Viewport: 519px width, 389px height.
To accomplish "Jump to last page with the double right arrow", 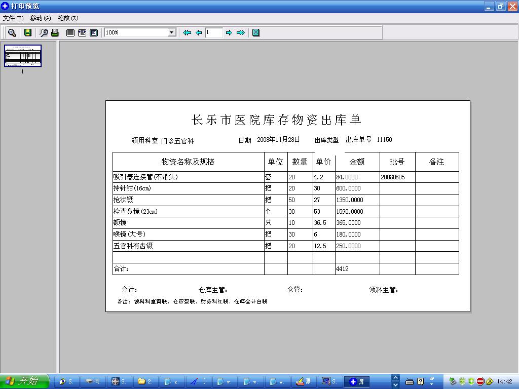I will [x=241, y=33].
